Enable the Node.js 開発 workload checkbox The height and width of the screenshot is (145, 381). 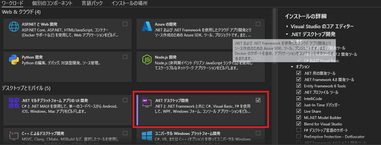[258, 57]
